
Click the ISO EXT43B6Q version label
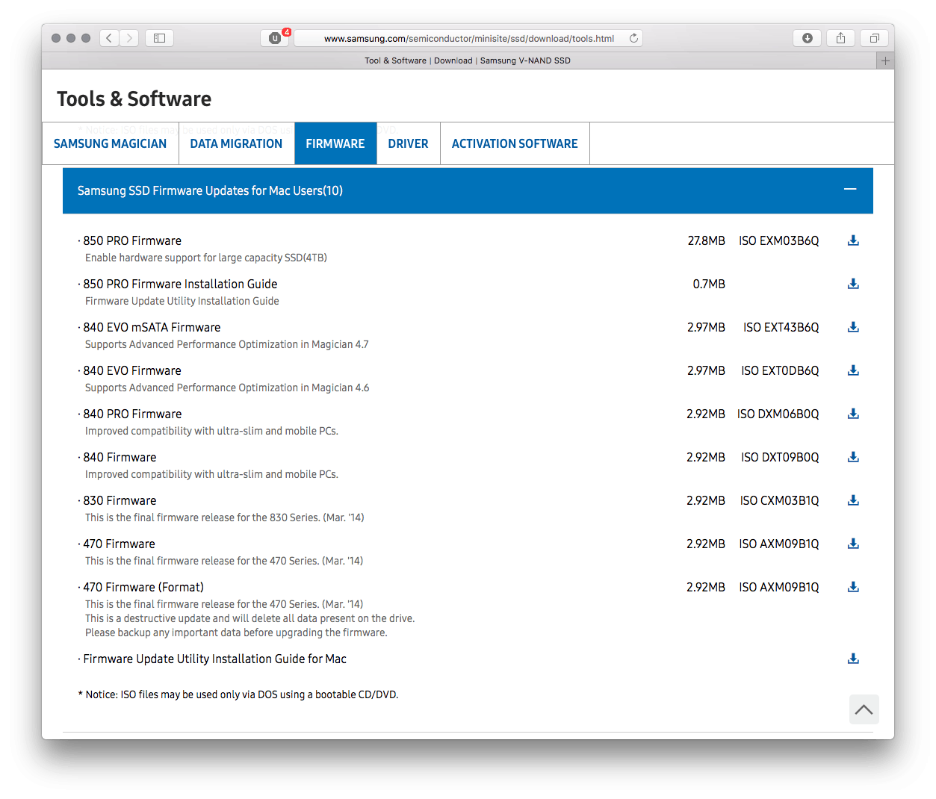pos(781,327)
